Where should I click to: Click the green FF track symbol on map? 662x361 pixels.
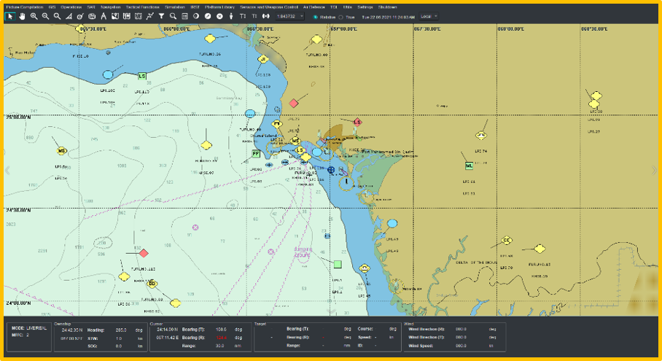pos(255,154)
